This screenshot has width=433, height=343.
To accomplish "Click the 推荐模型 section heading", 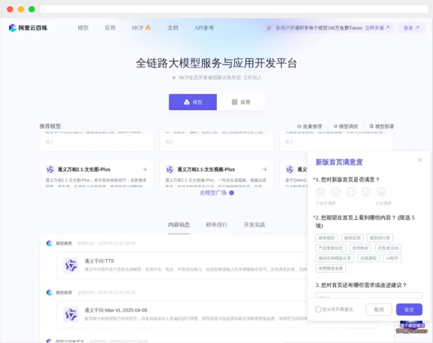I will pos(50,126).
